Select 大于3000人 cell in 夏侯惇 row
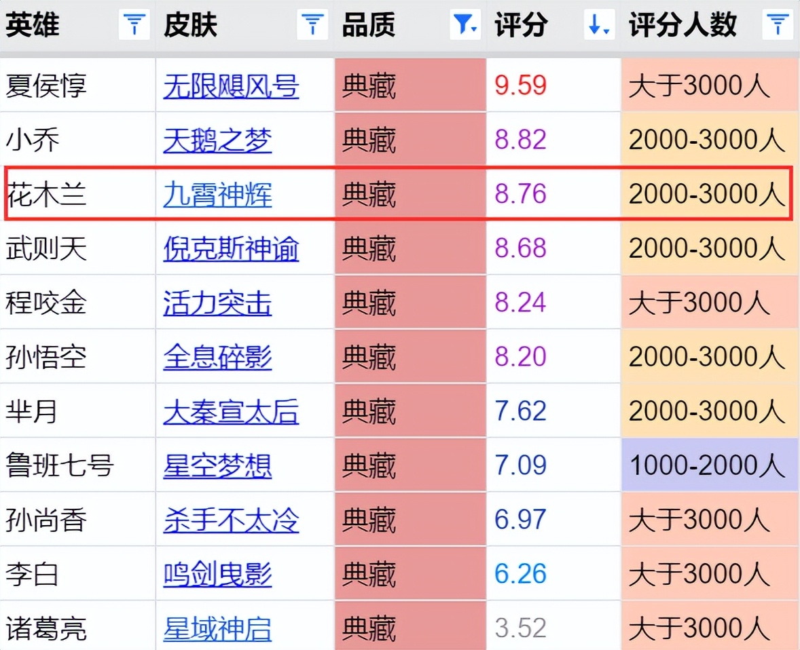Viewport: 800px width, 650px height. 710,85
